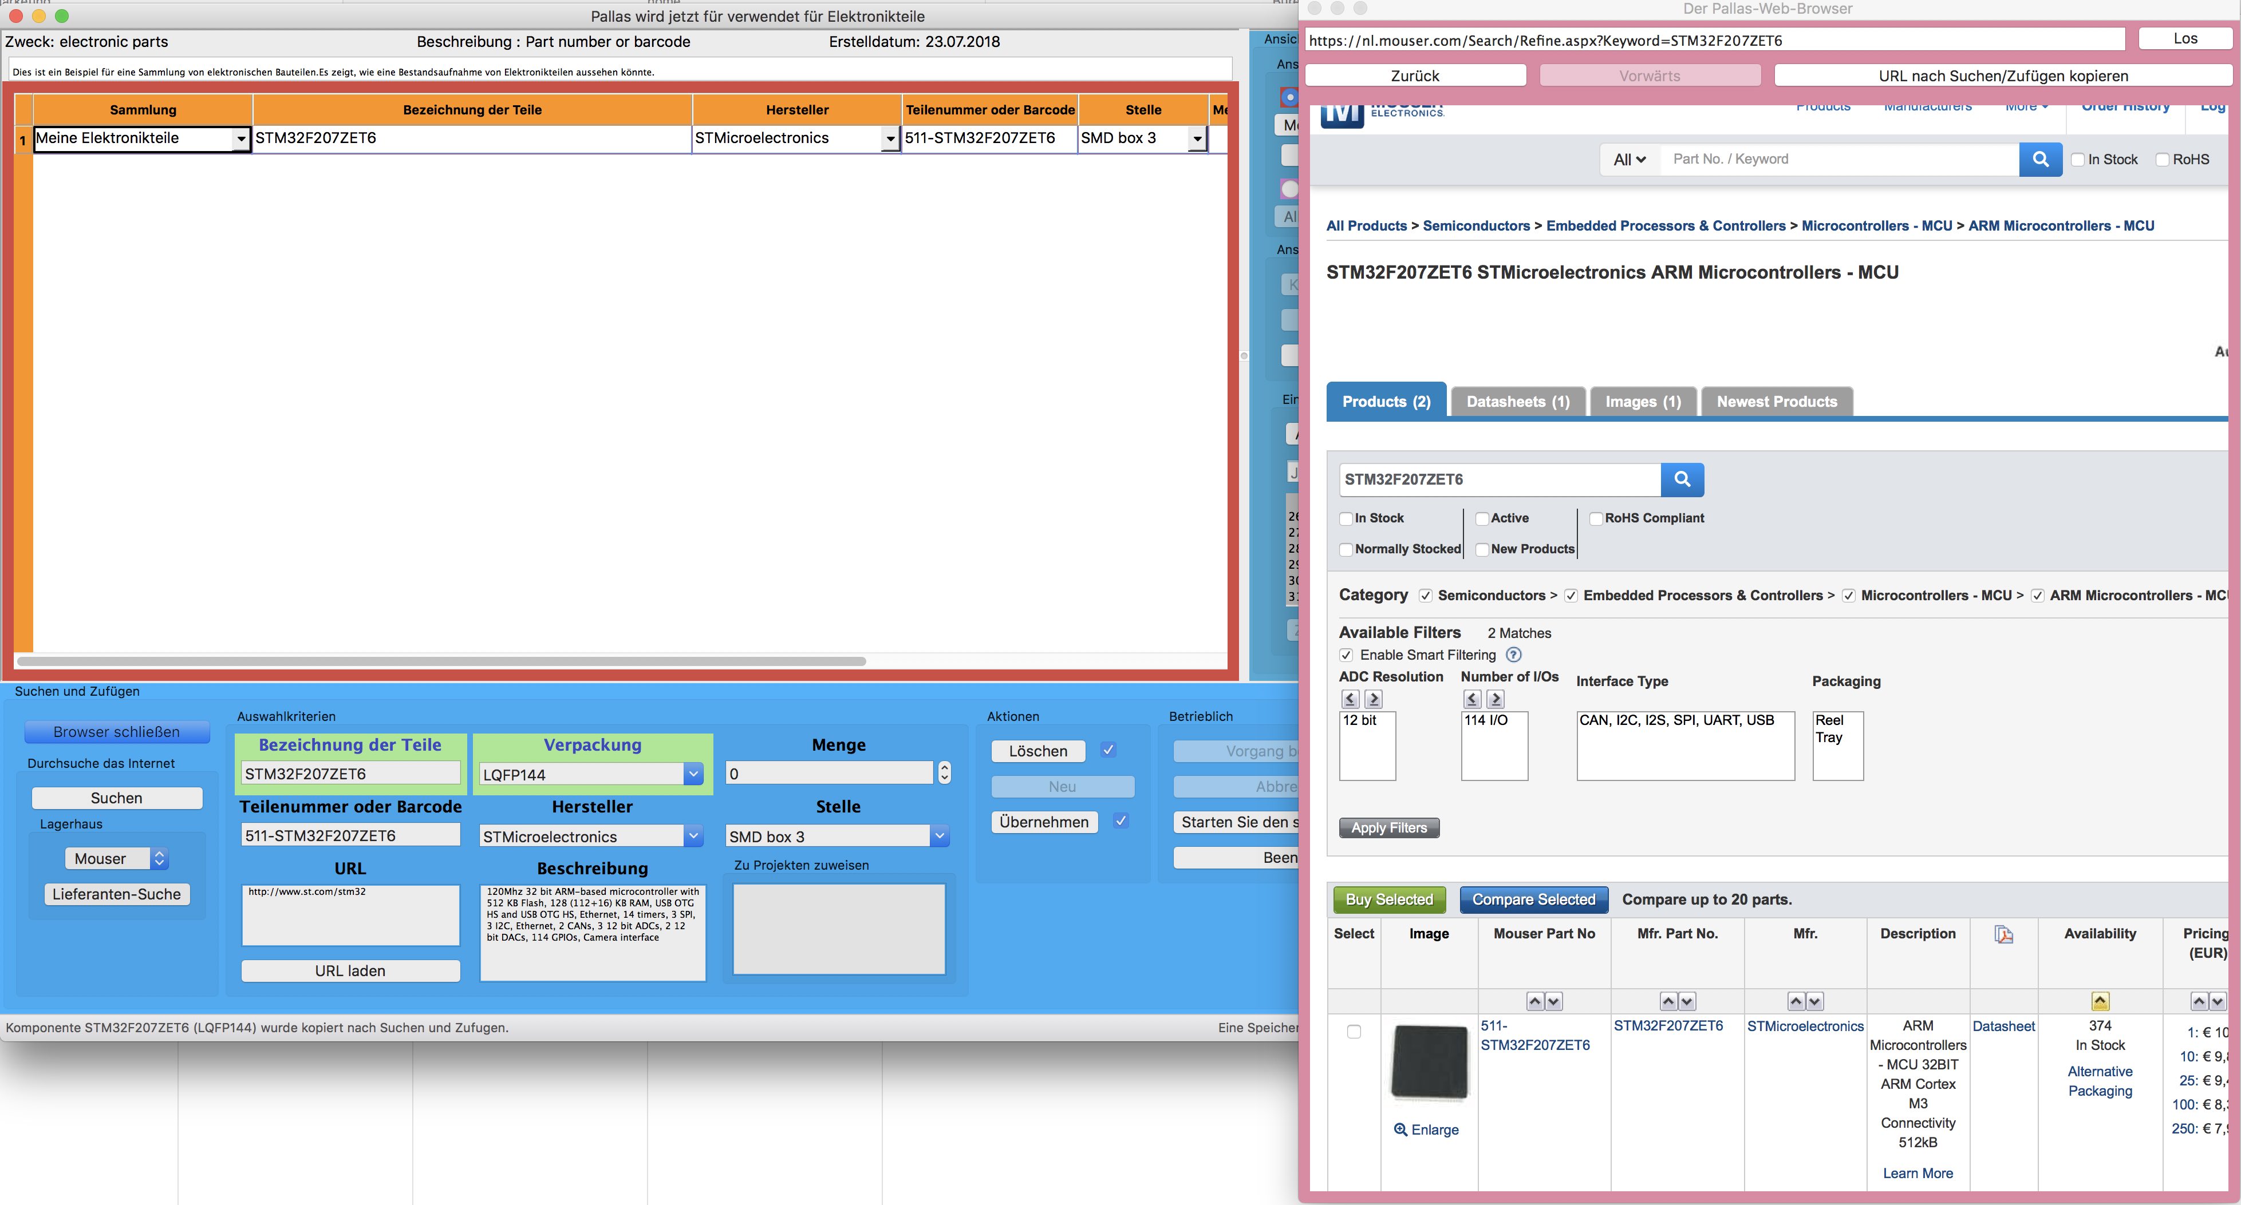2241x1205 pixels.
Task: Open the More menu in Mouser navigation
Action: 2026,108
